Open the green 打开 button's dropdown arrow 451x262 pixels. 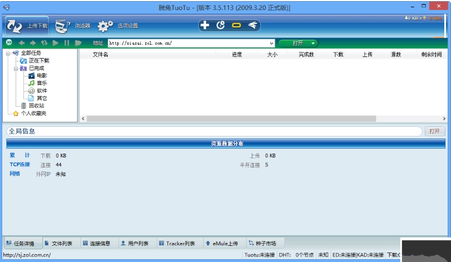(x=313, y=43)
